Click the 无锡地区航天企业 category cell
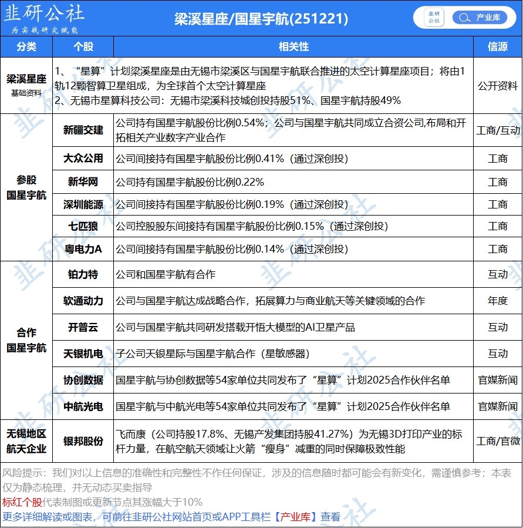Image resolution: width=523 pixels, height=528 pixels. pyautogui.click(x=26, y=441)
